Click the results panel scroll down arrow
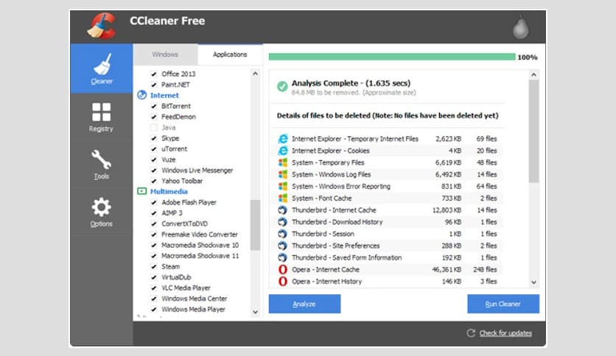Screen dimensions: 616x356 click(533, 282)
